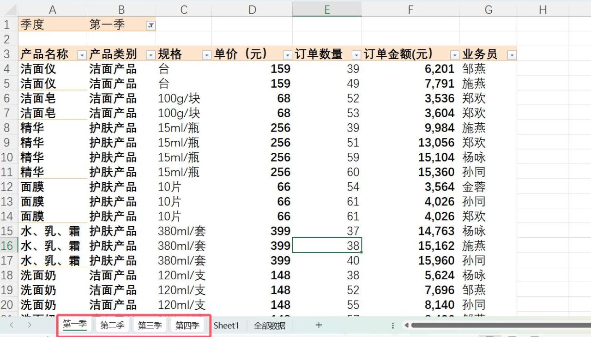This screenshot has height=337, width=591.
Task: Click order quantity cell 60 in row 11
Action: point(327,172)
